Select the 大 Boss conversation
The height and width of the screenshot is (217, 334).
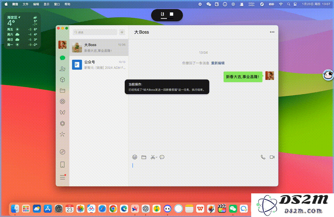[x=99, y=48]
